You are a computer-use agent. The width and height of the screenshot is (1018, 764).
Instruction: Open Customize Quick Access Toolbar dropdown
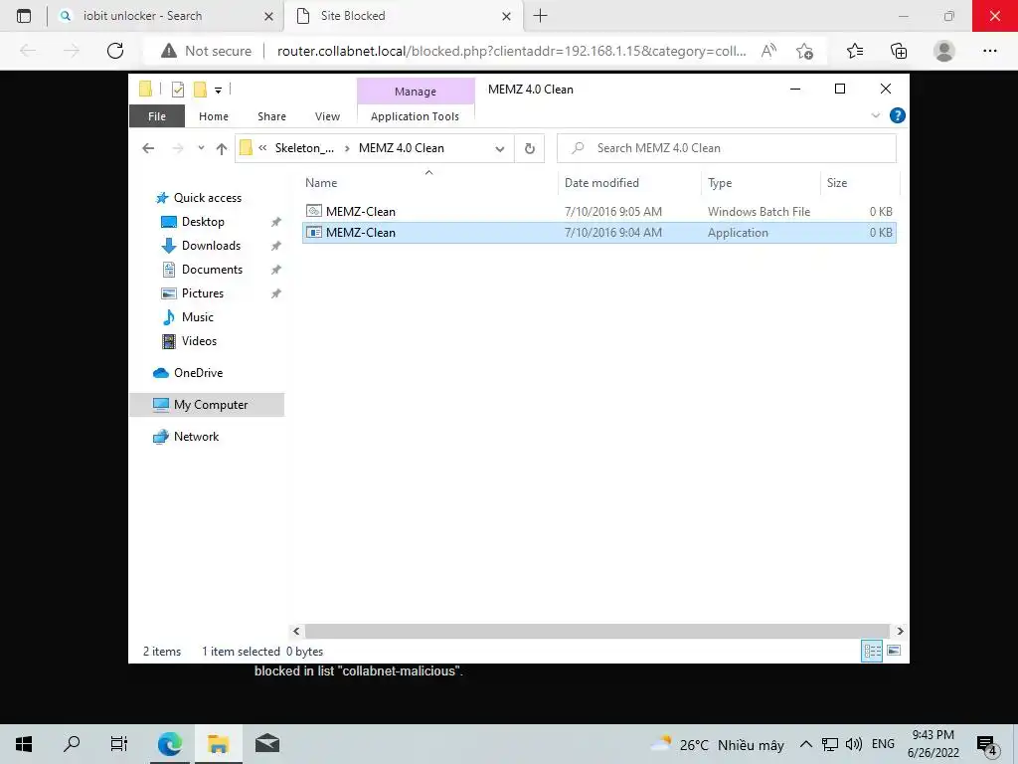click(x=218, y=91)
